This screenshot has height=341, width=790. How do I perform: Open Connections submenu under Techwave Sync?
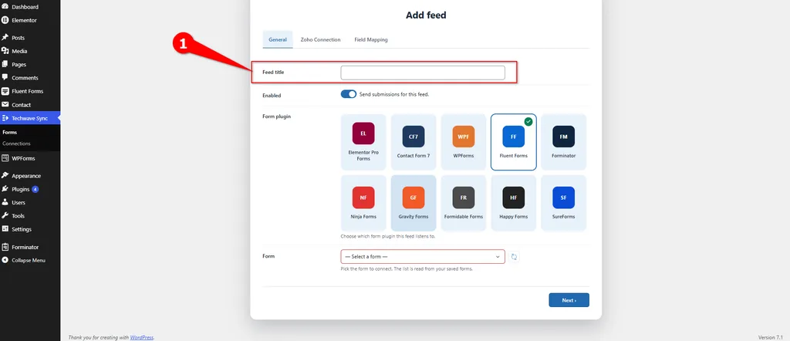tap(17, 143)
